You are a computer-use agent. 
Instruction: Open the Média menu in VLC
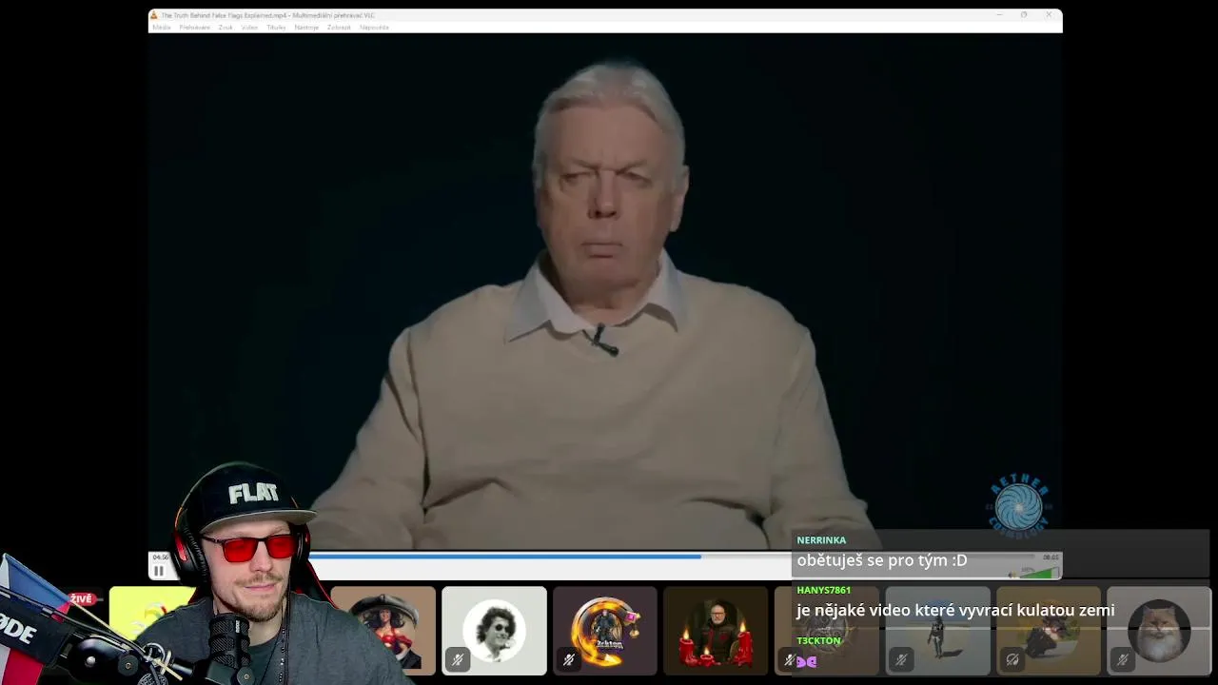[x=162, y=28]
